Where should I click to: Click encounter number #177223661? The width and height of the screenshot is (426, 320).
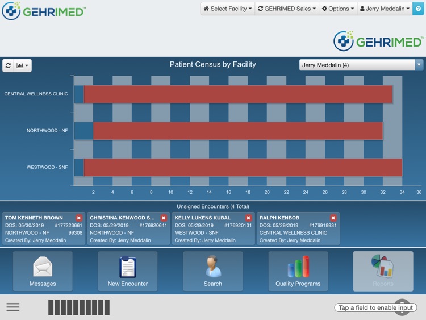point(69,226)
